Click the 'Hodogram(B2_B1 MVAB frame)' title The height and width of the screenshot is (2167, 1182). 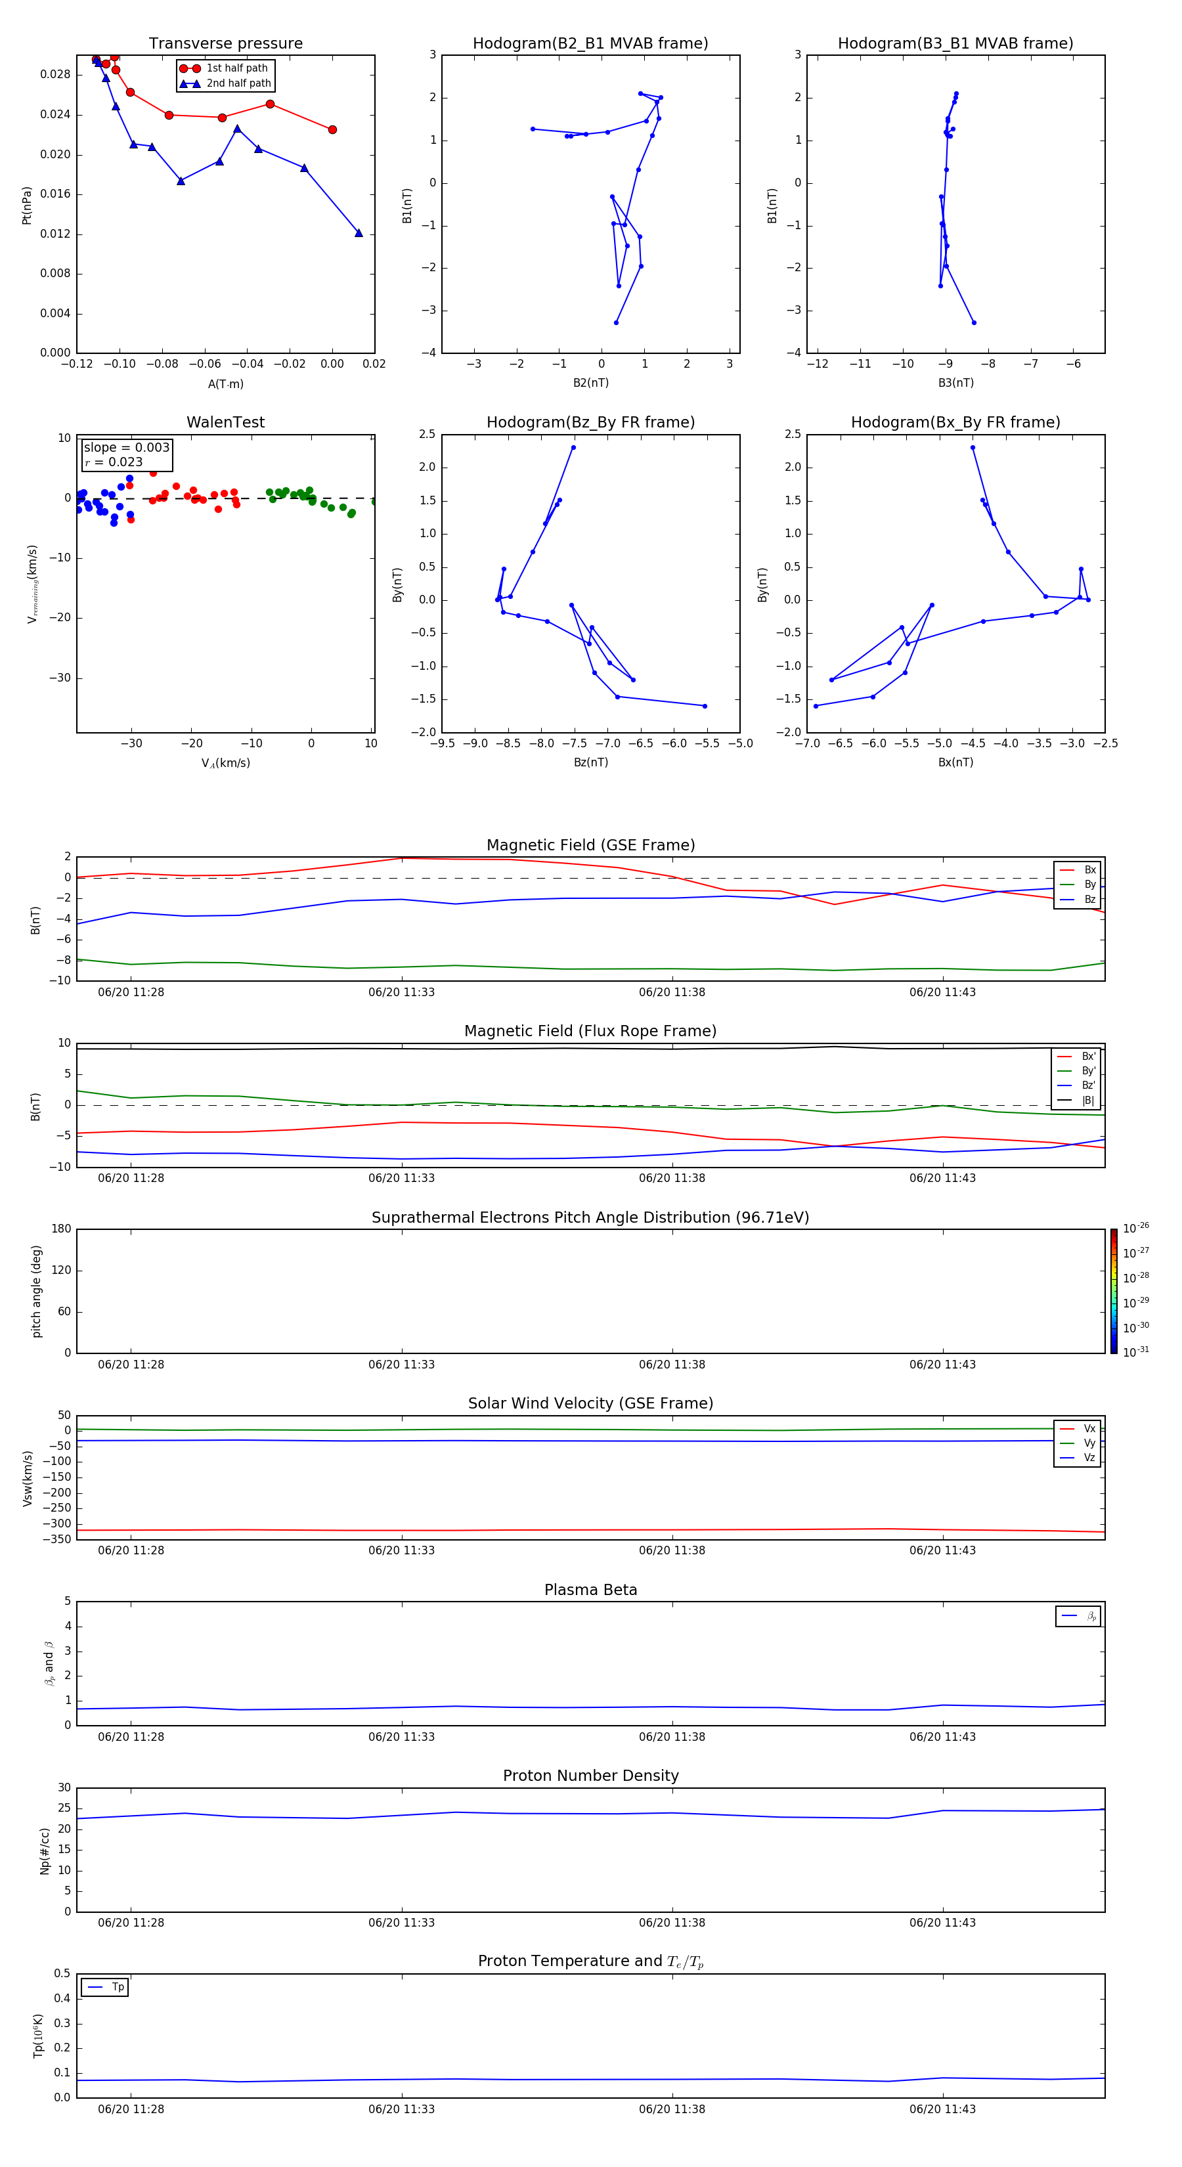pyautogui.click(x=590, y=43)
